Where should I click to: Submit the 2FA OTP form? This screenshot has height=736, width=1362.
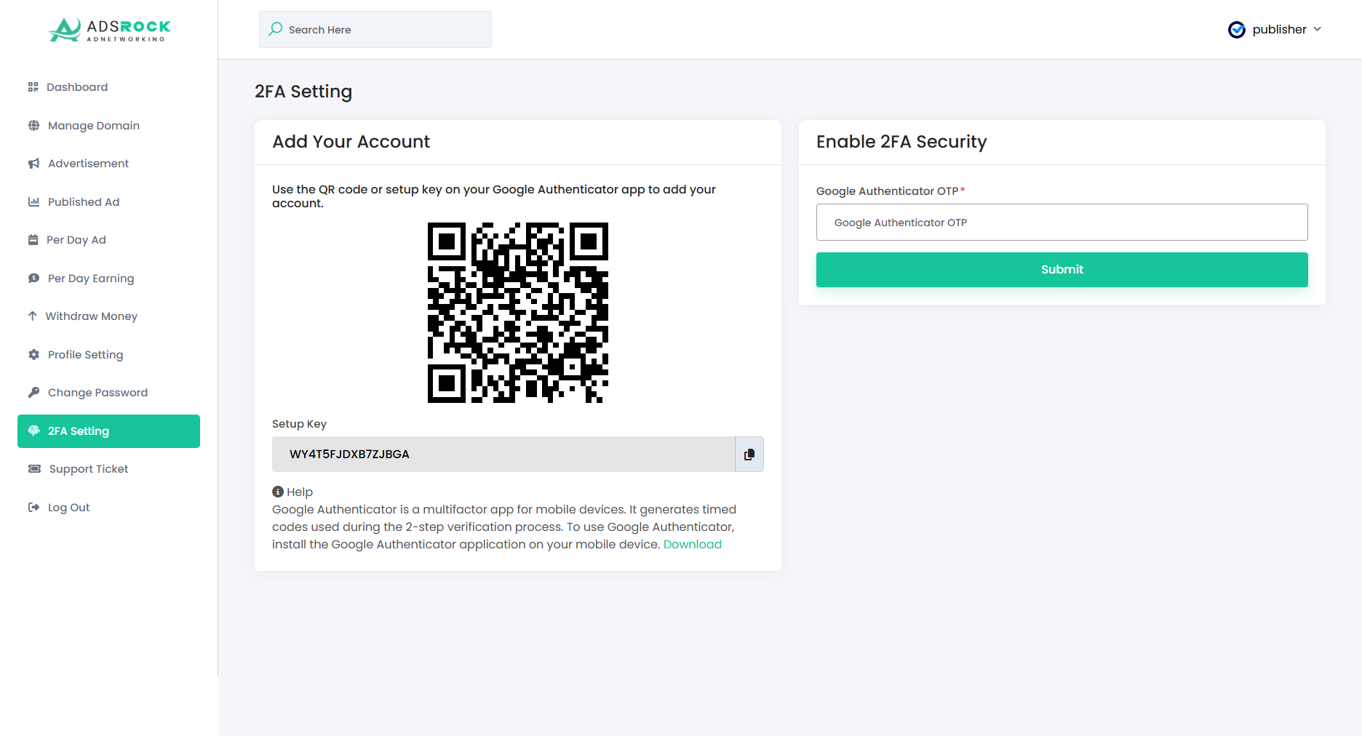pos(1062,270)
